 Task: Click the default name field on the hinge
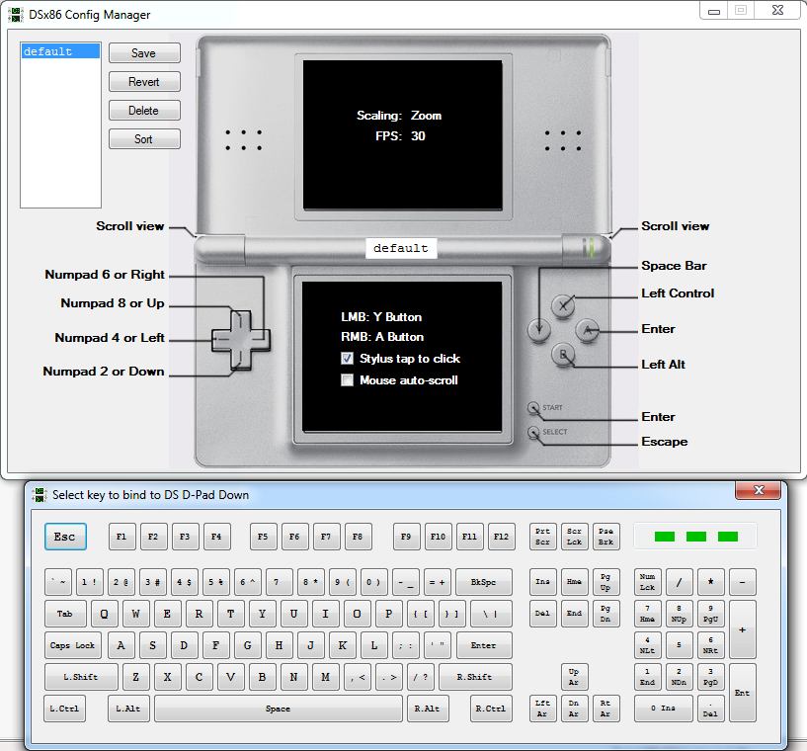tap(401, 248)
